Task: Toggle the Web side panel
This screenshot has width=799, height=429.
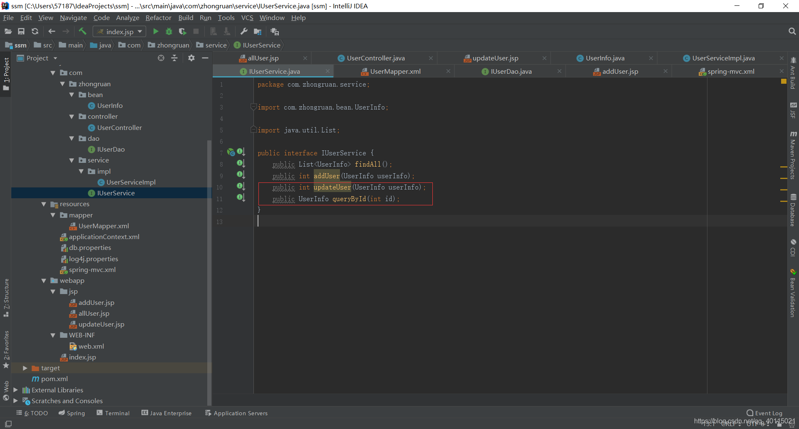Action: coord(6,391)
